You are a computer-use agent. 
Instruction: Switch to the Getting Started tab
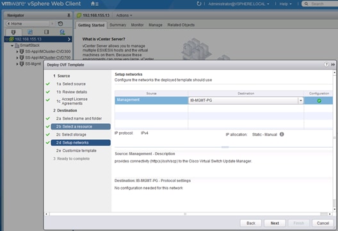pos(91,25)
